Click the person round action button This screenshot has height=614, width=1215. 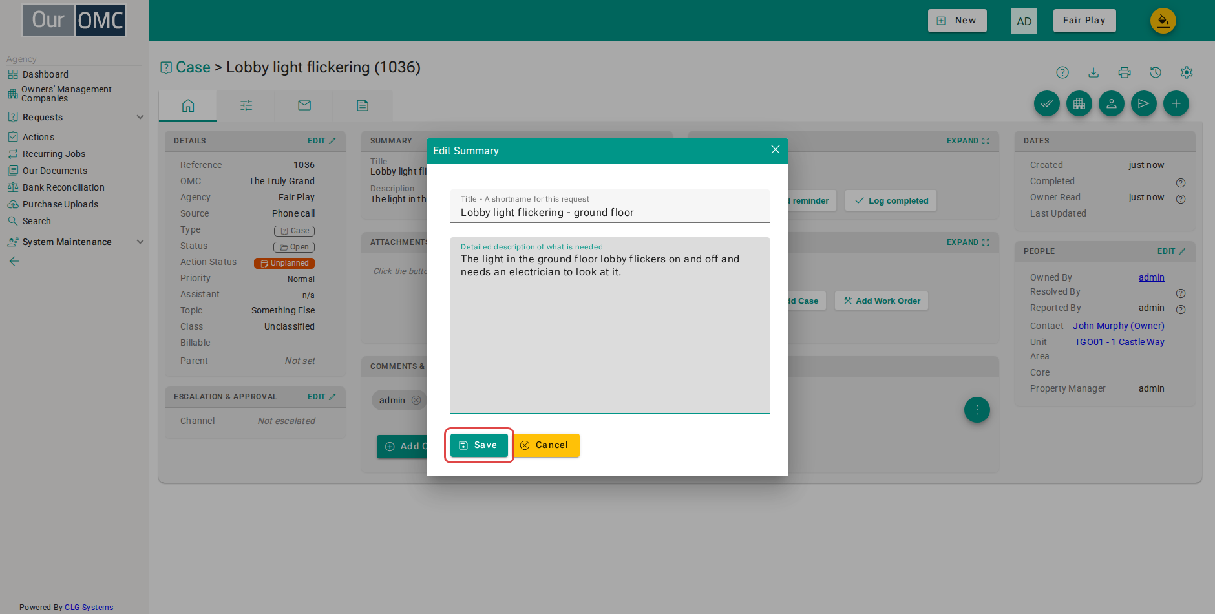1112,103
